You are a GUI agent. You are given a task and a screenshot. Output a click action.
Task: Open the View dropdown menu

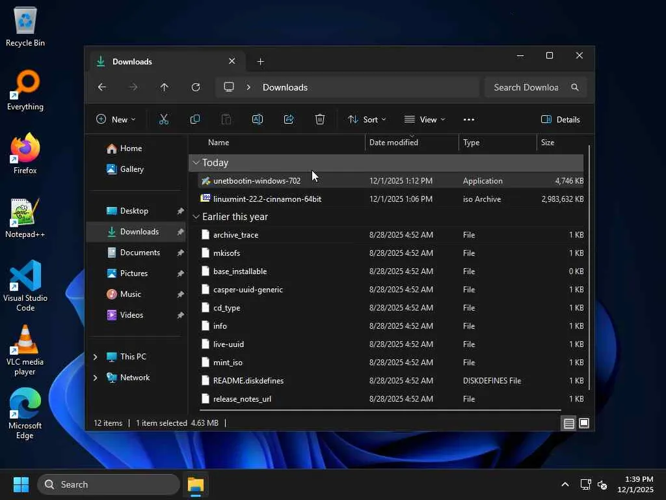tap(425, 120)
